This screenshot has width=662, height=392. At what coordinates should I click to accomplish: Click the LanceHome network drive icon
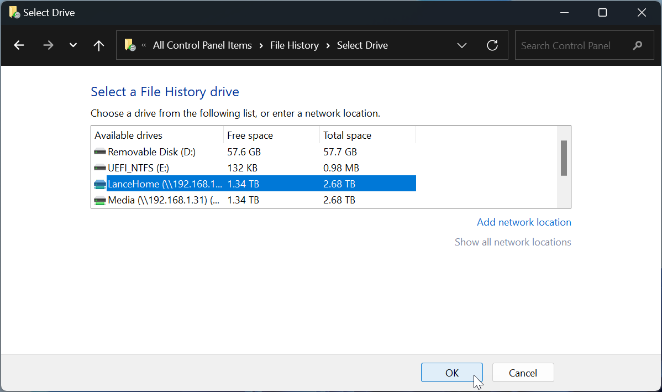(x=100, y=184)
